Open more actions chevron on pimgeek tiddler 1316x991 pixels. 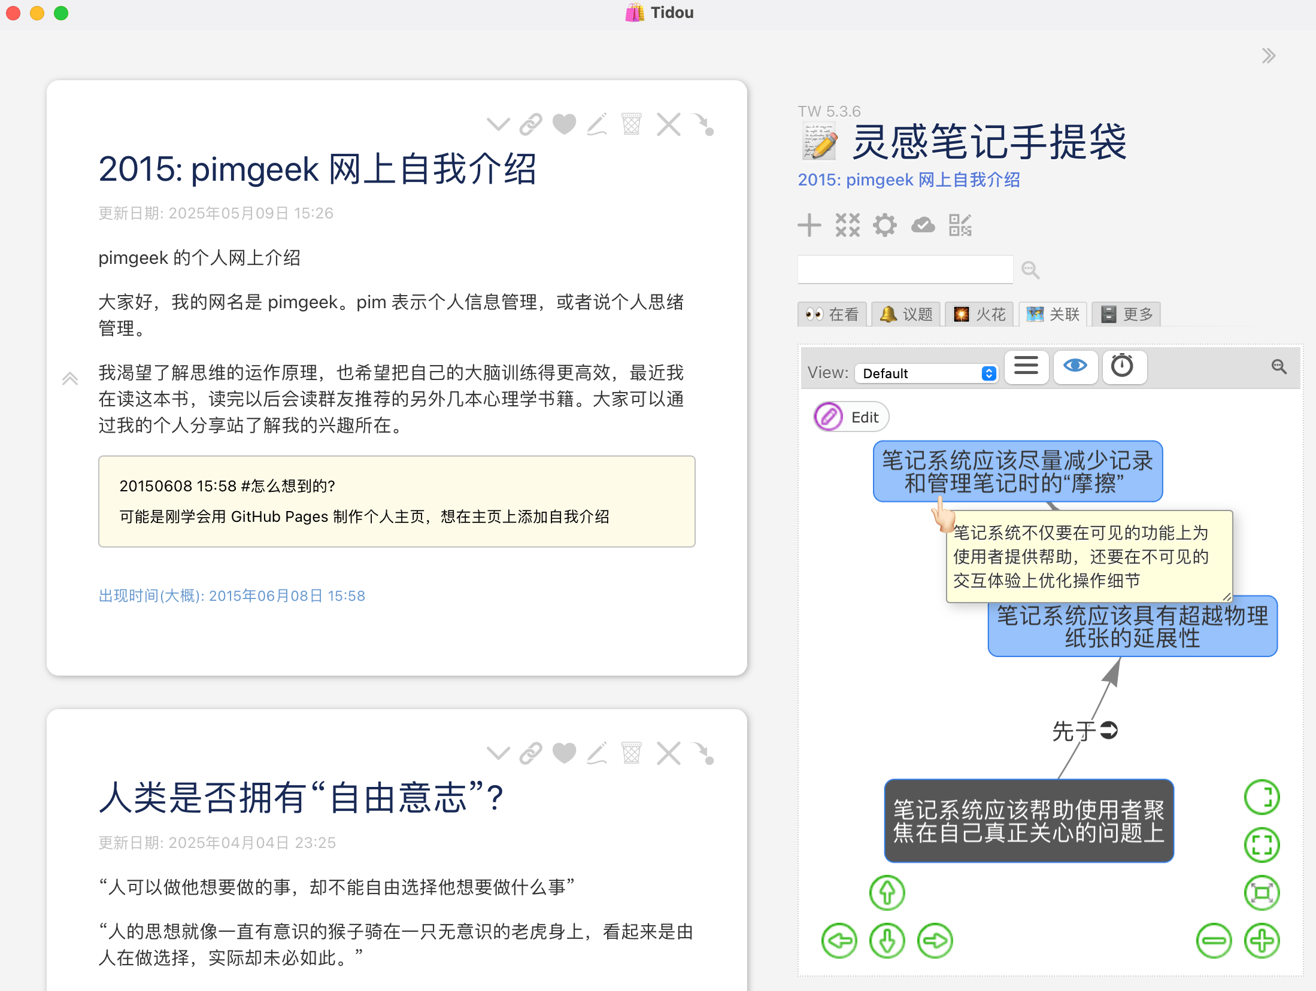click(498, 124)
